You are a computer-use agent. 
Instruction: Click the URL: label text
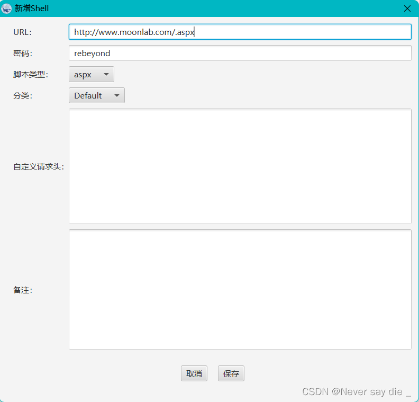click(x=22, y=32)
